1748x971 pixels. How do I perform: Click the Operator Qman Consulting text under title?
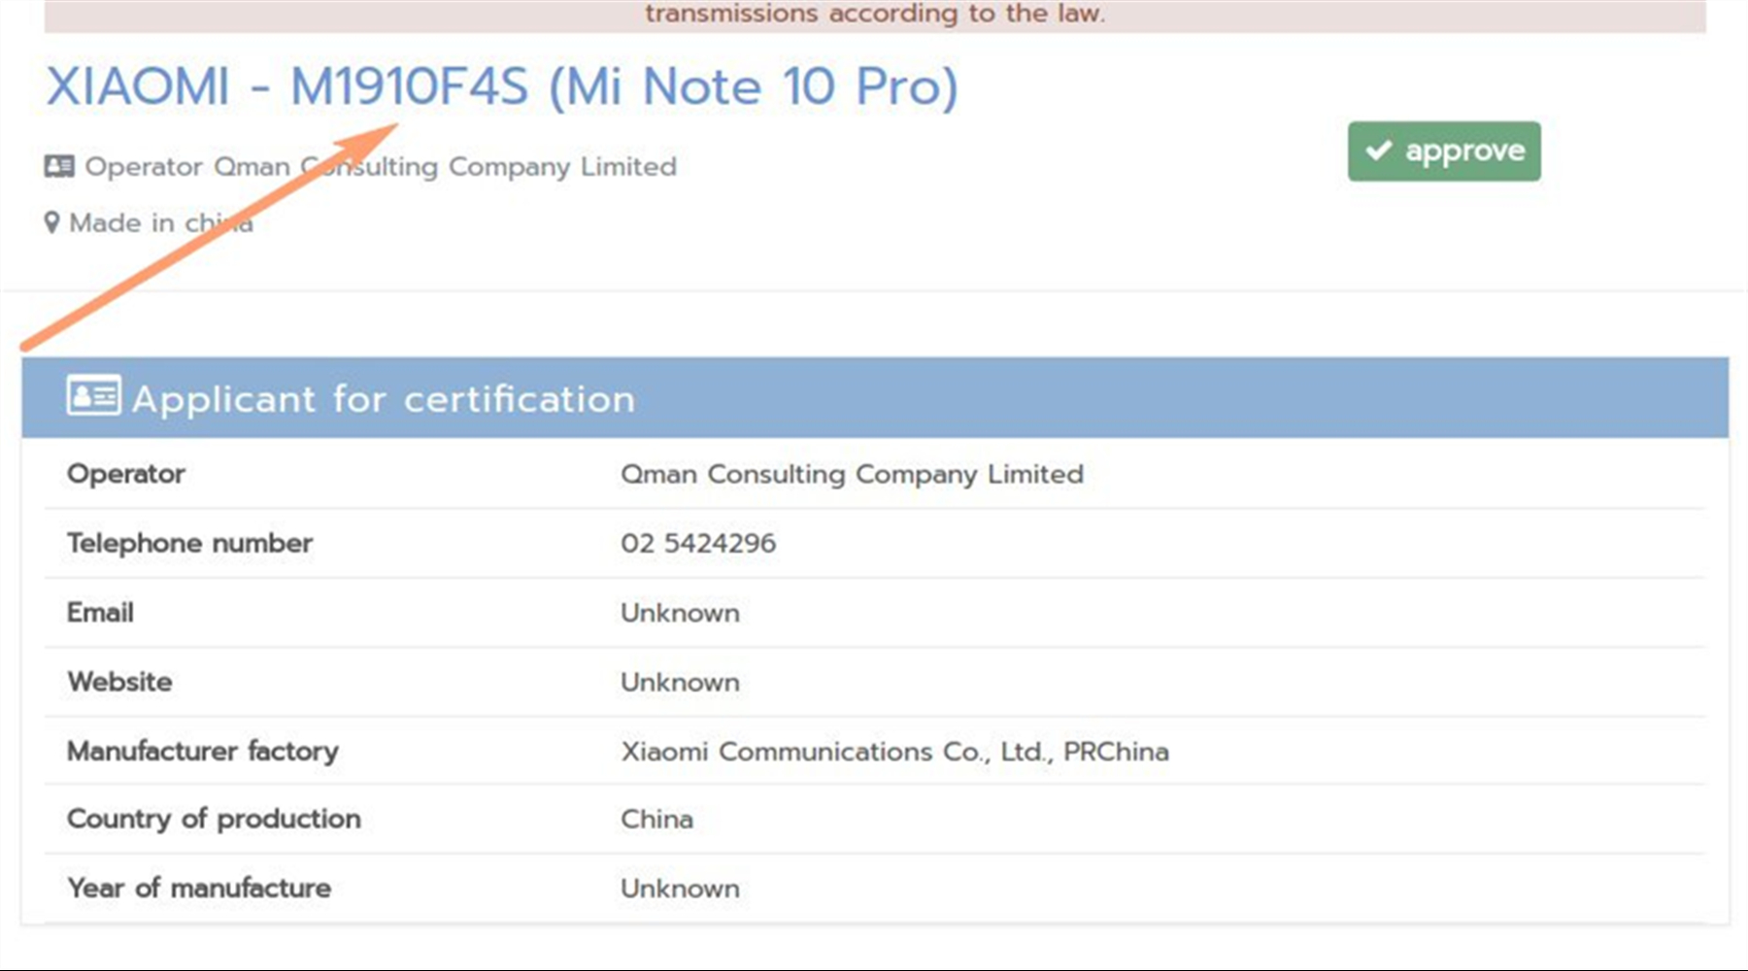[381, 167]
